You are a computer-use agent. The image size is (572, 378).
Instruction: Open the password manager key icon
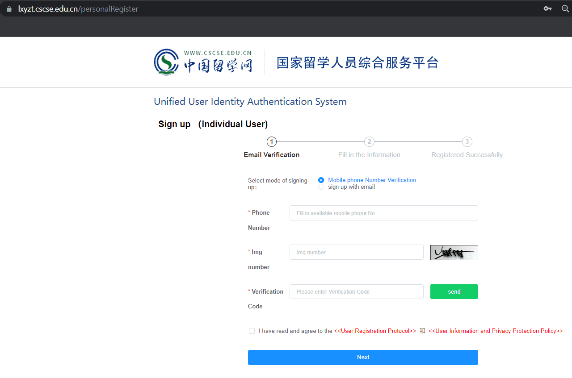tap(547, 8)
